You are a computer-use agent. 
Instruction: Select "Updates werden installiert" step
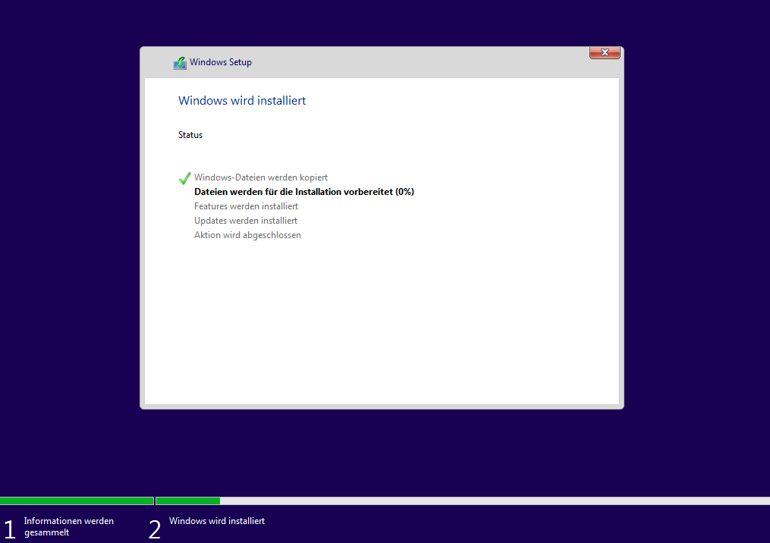click(246, 221)
